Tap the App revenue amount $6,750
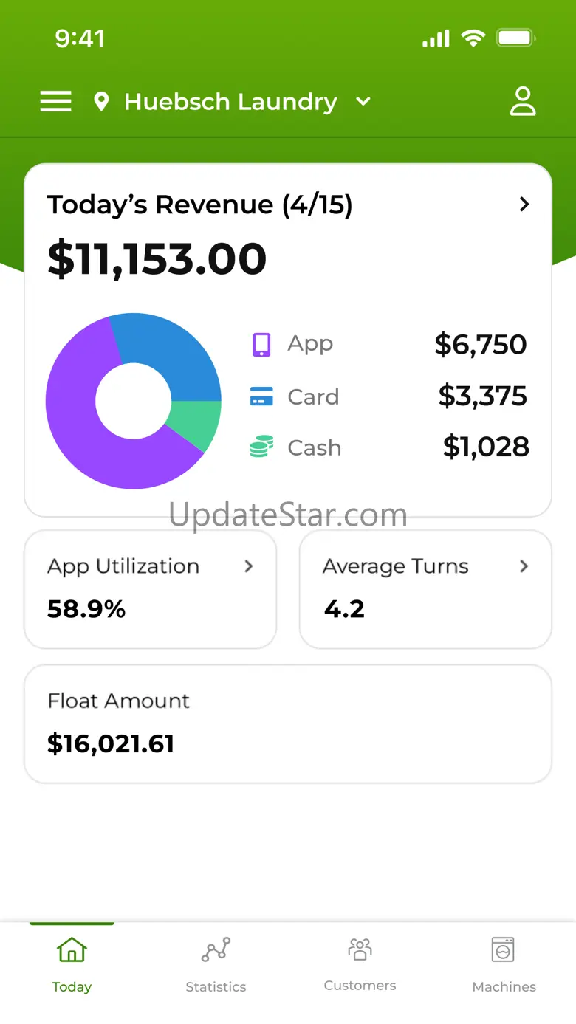576x1024 pixels. (x=481, y=345)
